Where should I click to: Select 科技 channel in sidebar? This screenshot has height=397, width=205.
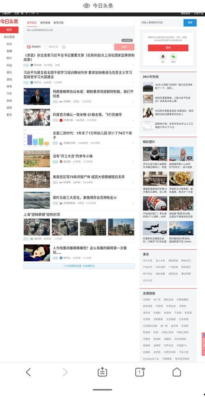(x=9, y=65)
